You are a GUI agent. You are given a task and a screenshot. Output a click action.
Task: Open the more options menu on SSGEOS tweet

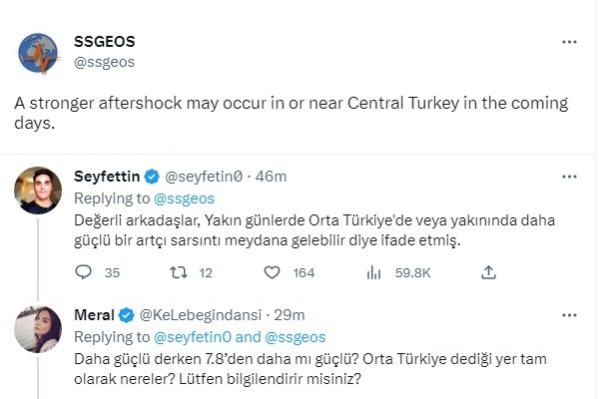[570, 43]
